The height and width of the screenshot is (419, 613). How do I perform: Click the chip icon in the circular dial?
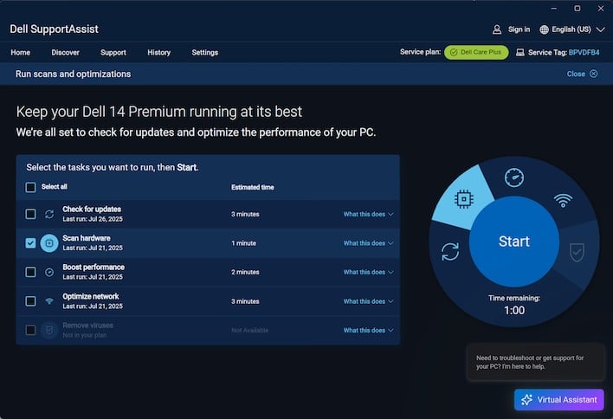(463, 200)
